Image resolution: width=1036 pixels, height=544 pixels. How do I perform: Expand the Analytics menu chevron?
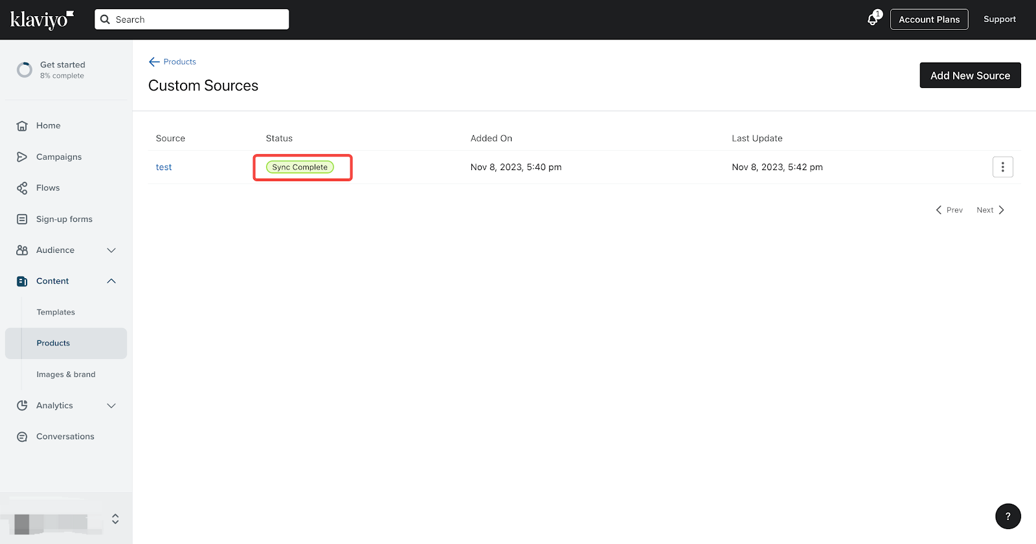[111, 406]
